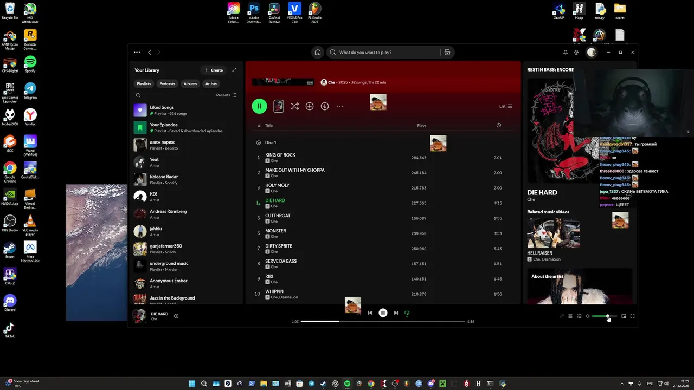This screenshot has width=694, height=390.
Task: Open the Windows Start button on taskbar
Action: pos(192,383)
